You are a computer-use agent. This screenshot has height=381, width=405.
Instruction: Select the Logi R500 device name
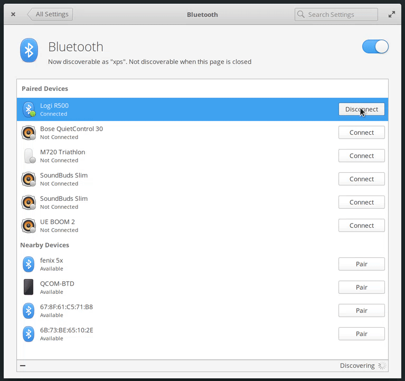(54, 106)
